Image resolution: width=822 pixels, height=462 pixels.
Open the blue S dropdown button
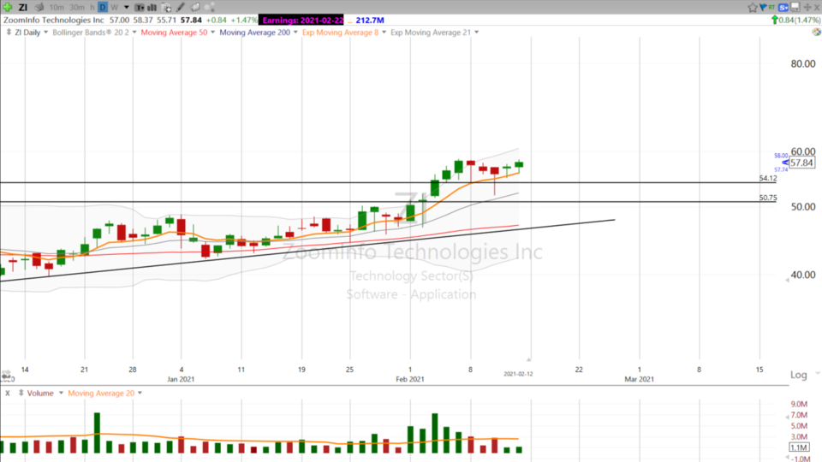(x=783, y=8)
